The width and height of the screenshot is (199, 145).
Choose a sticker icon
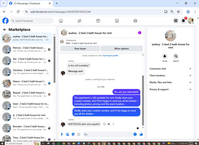[73, 134]
